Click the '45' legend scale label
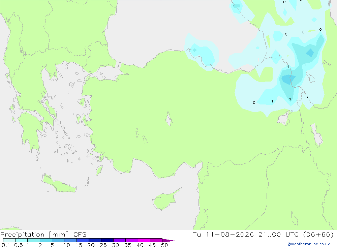Viewport: 337px width, 247px height. click(152, 245)
